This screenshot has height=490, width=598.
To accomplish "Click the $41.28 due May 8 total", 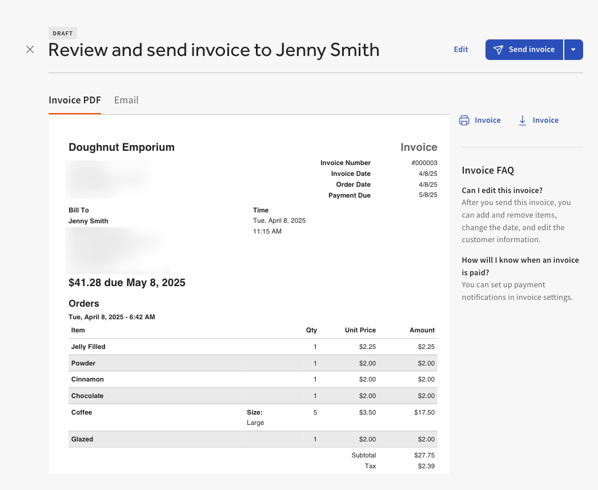I will [x=127, y=282].
